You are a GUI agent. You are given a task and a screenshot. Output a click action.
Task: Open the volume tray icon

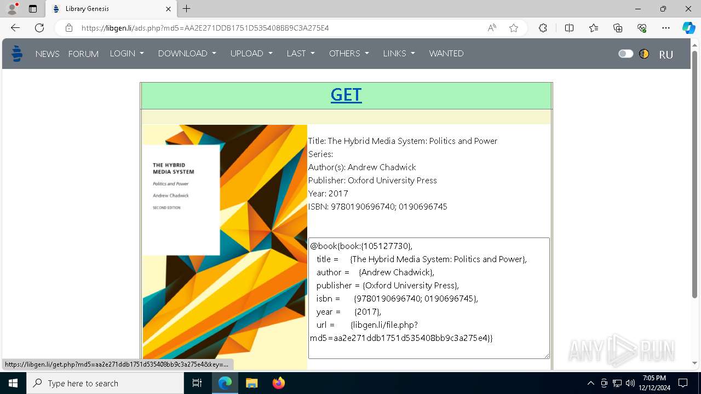(x=630, y=383)
